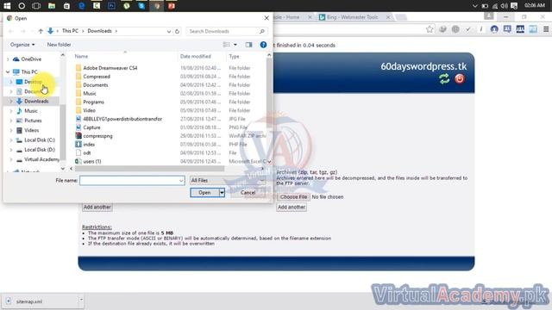Expand Local Disk (C:) tree node

coord(11,140)
